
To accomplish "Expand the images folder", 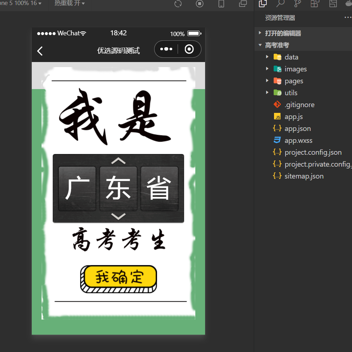I will click(303, 69).
